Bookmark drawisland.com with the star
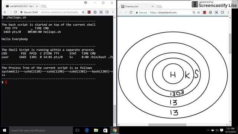This screenshot has height=134, width=238. pos(199,12)
